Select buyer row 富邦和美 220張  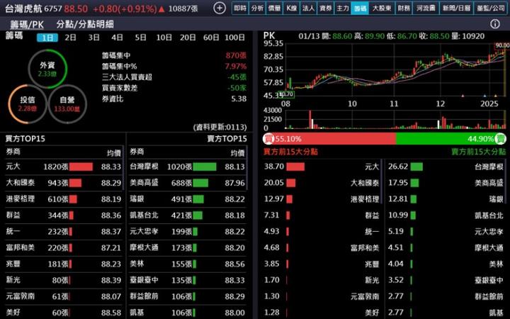point(64,247)
